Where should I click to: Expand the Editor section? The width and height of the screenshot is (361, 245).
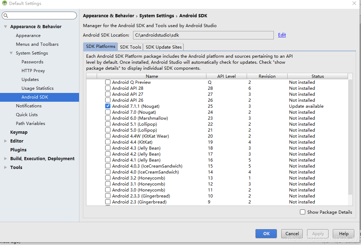point(6,141)
